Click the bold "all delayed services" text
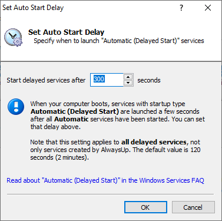 pyautogui.click(x=154, y=142)
